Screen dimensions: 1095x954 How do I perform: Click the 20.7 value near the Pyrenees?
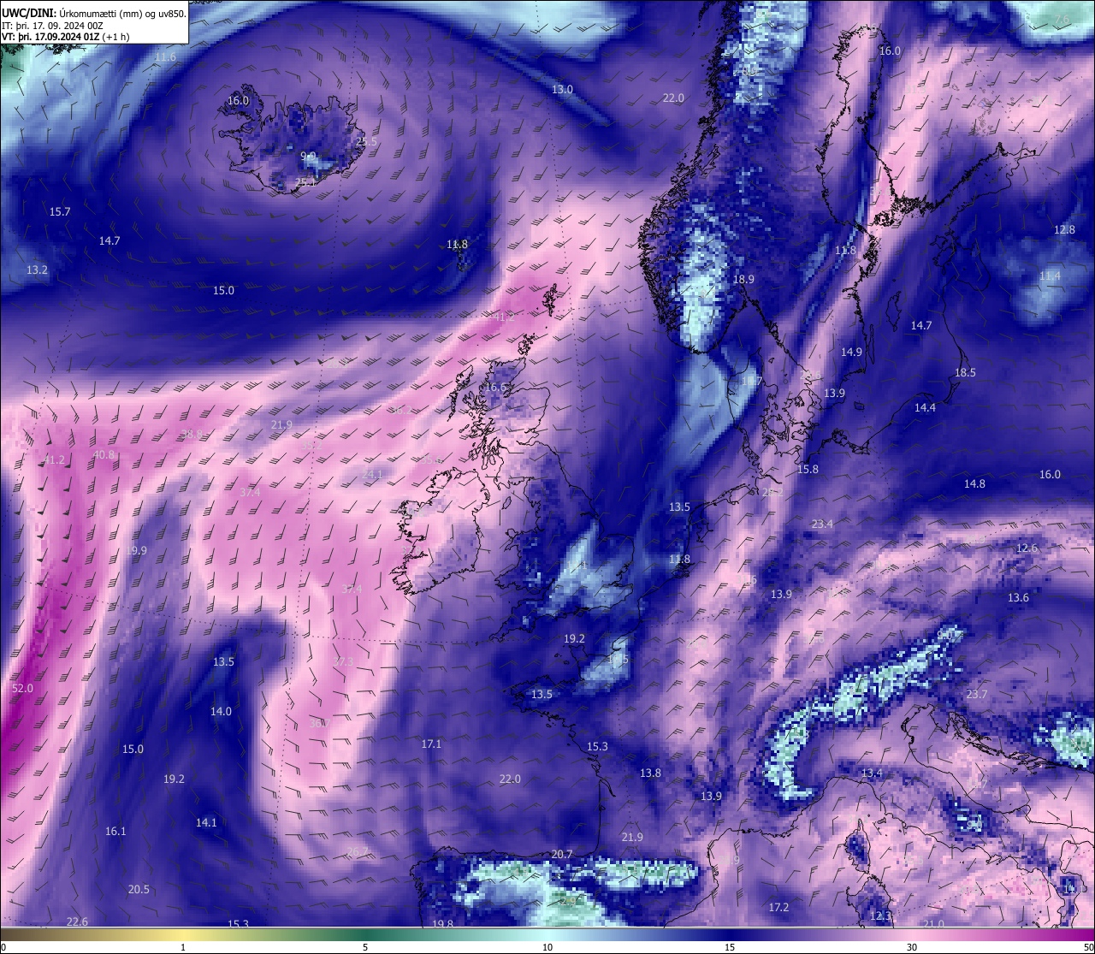[562, 854]
